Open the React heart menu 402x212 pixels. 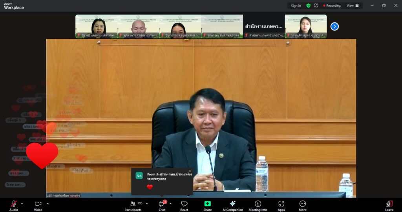tap(184, 205)
